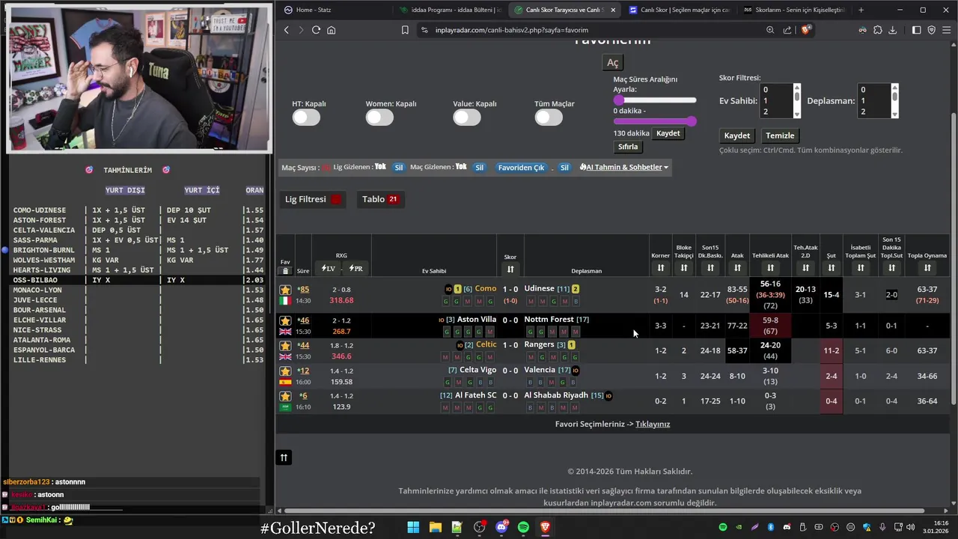Sort by Son15 Dk.Baskı arrows

click(x=710, y=268)
